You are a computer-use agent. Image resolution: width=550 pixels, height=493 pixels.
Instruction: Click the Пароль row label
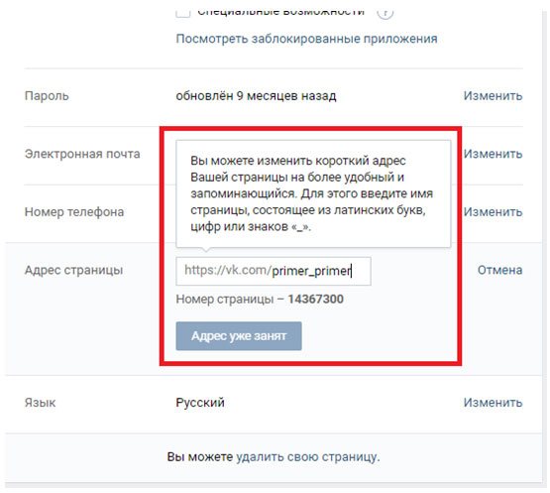tap(47, 96)
